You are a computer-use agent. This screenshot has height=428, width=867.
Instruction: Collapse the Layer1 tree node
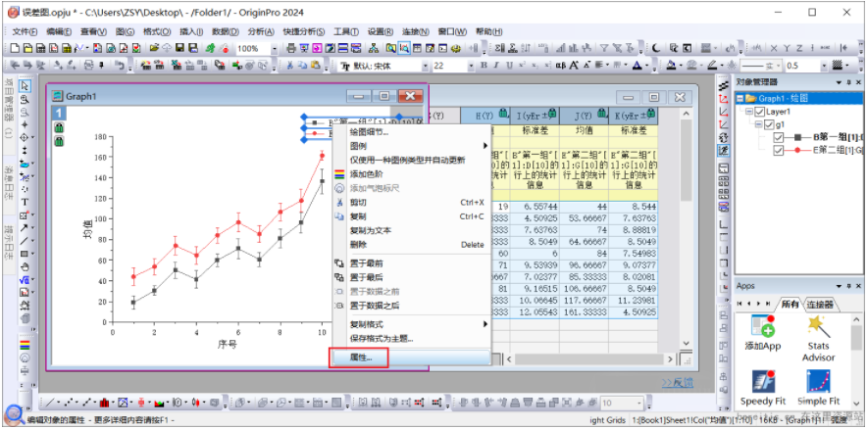(x=749, y=112)
